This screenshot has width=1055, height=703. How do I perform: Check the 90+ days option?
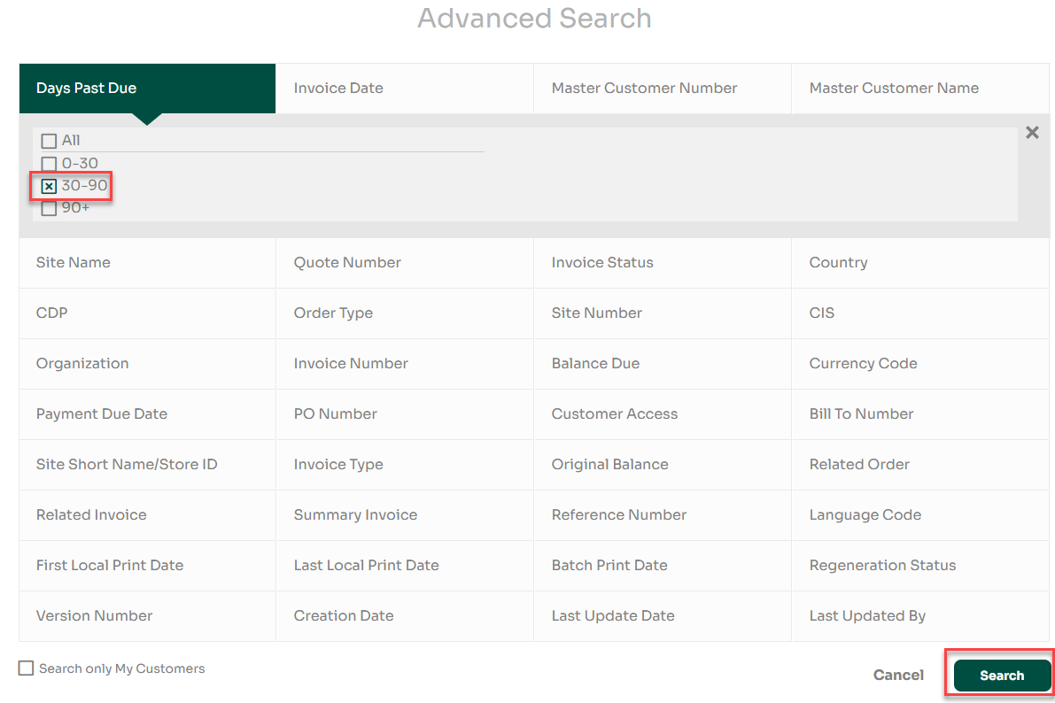click(x=49, y=207)
